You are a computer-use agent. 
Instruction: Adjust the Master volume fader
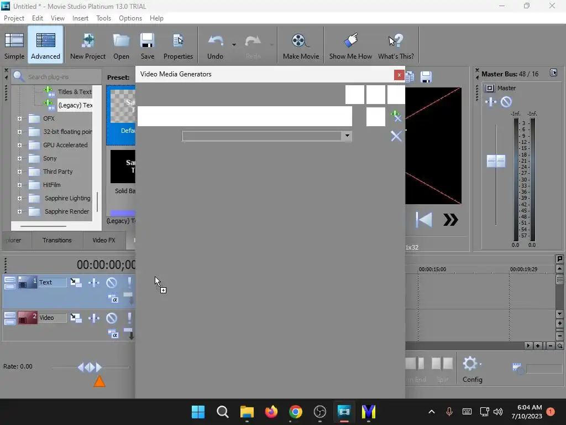496,161
